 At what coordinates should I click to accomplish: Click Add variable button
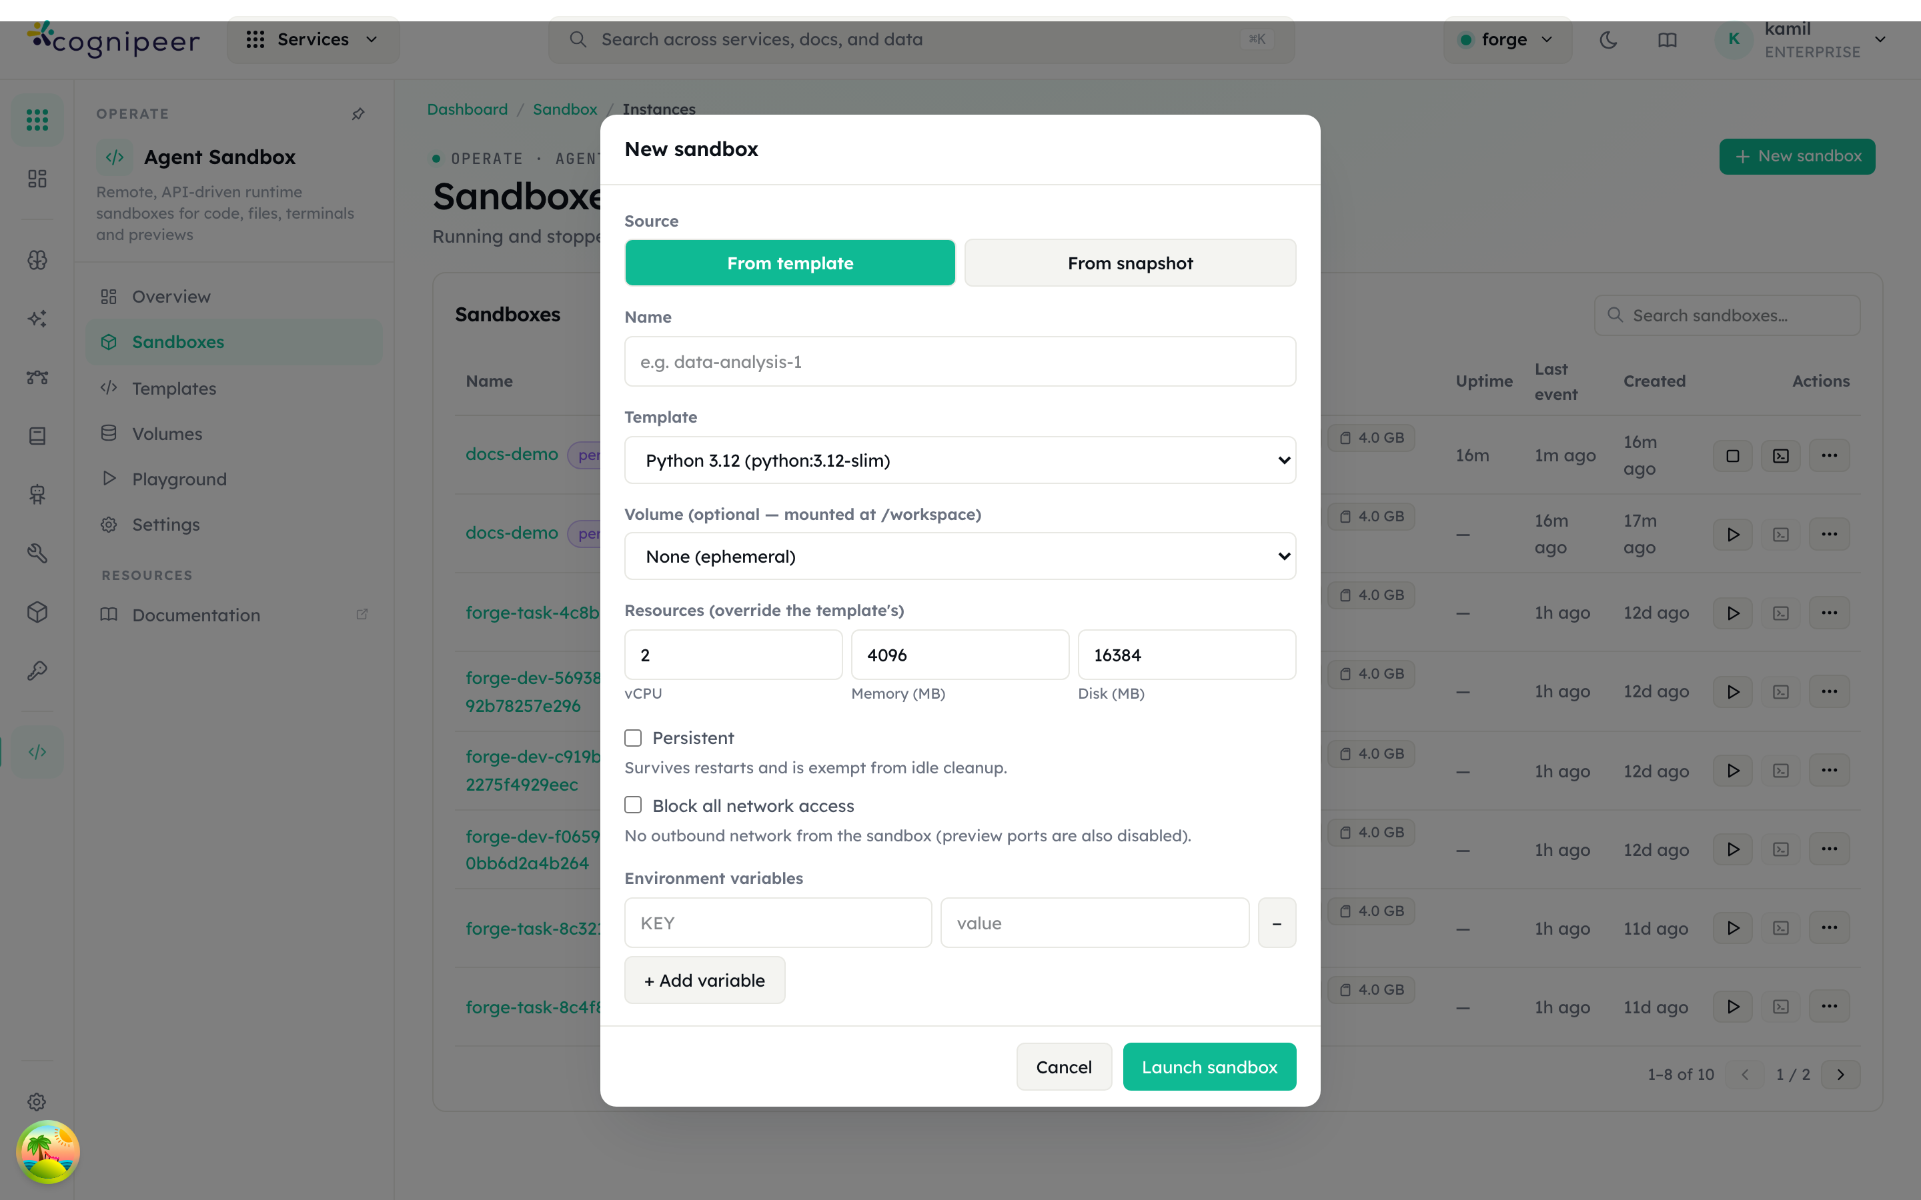[x=704, y=980]
